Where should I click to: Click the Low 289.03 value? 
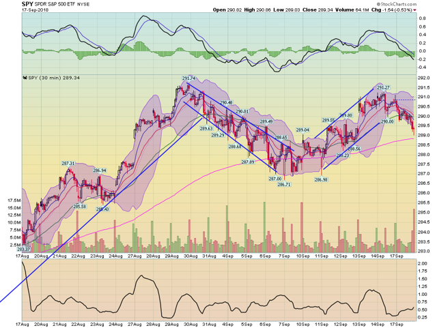tap(287, 10)
